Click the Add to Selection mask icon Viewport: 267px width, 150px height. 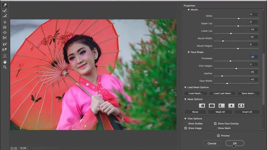pos(212,105)
